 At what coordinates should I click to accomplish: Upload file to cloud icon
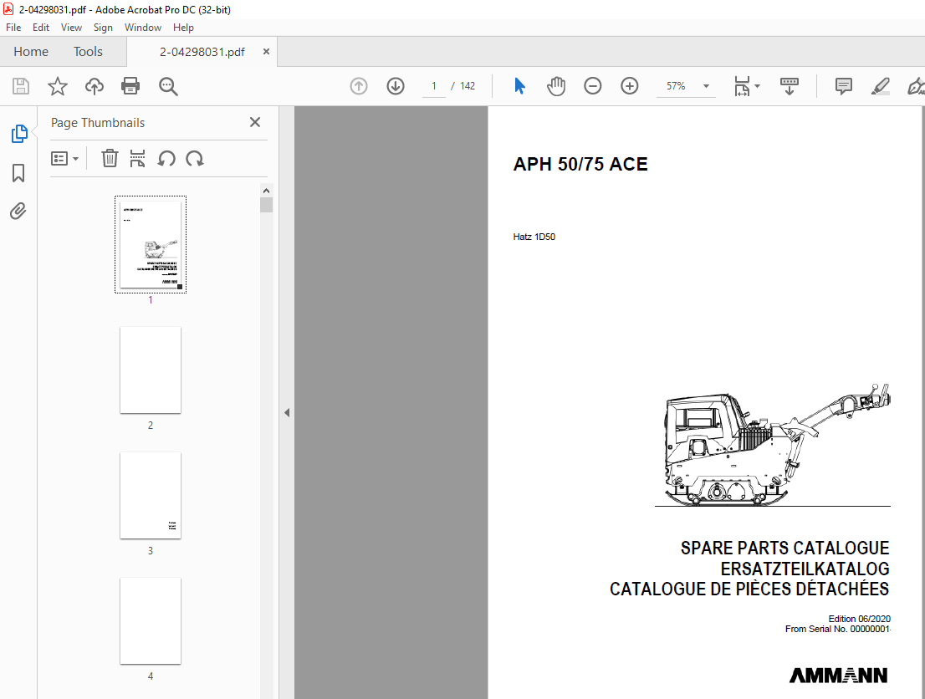pyautogui.click(x=94, y=86)
